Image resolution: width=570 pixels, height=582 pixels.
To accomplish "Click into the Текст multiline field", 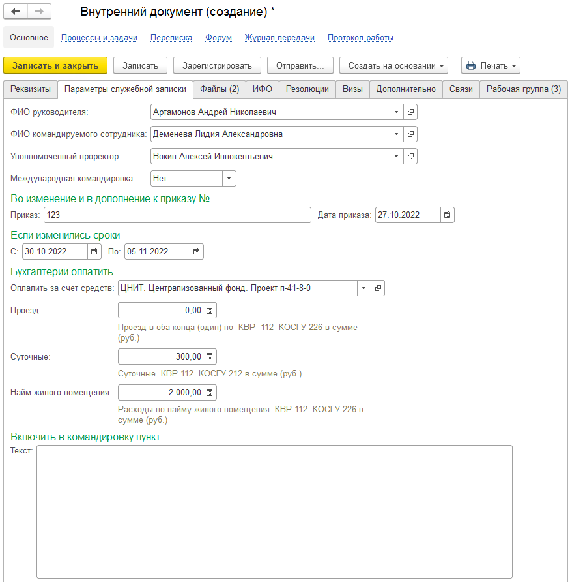I will [x=274, y=512].
